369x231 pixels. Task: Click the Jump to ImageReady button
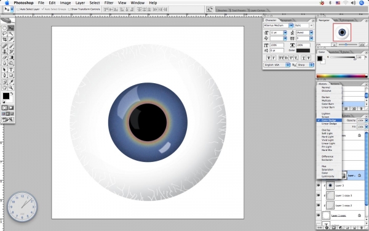point(8,120)
